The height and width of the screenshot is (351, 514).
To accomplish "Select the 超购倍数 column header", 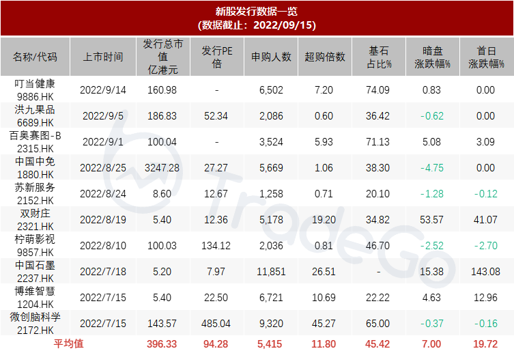I will coord(325,57).
